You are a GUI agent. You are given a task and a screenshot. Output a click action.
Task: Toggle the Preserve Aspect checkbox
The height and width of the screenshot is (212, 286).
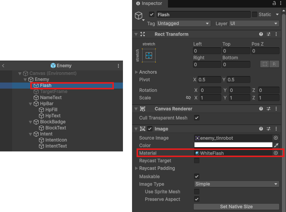coord(197,199)
